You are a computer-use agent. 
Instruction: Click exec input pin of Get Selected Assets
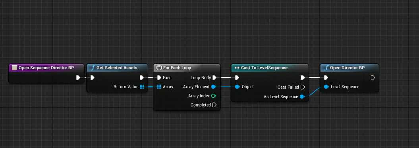pyautogui.click(x=92, y=78)
